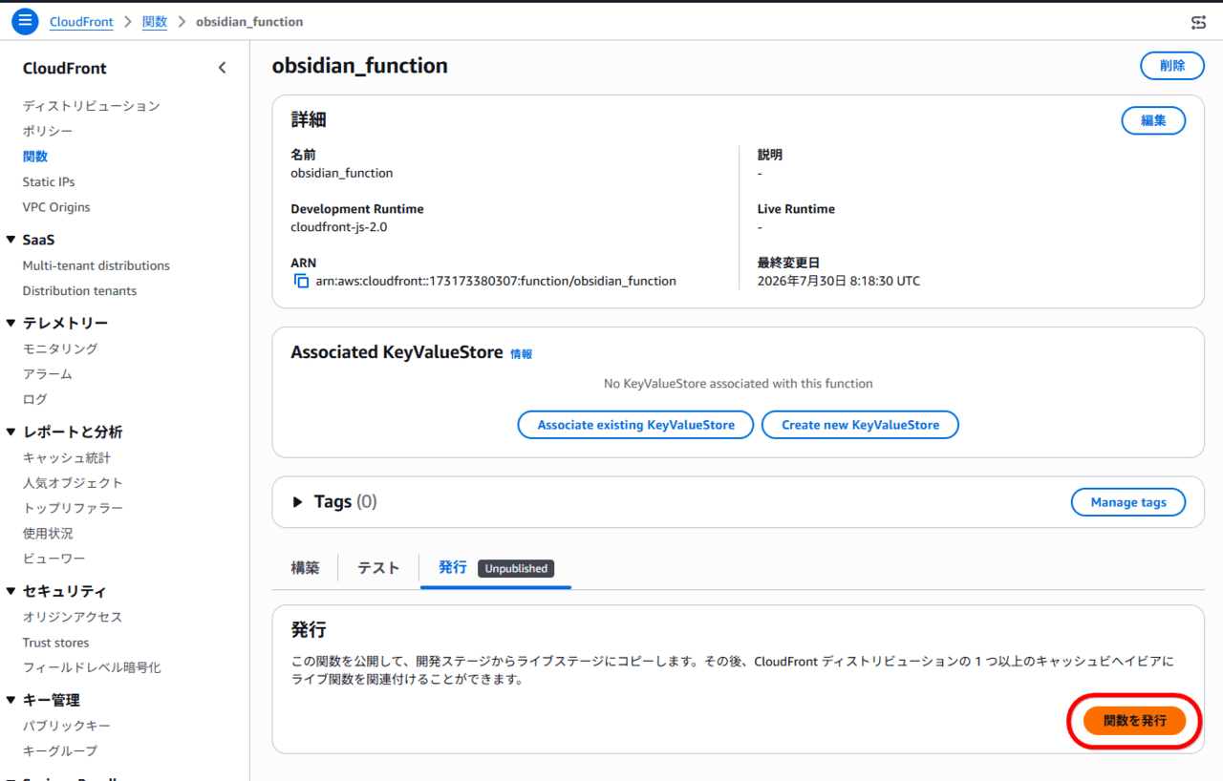Open Static IPs in sidebar
This screenshot has width=1223, height=781.
pos(49,181)
